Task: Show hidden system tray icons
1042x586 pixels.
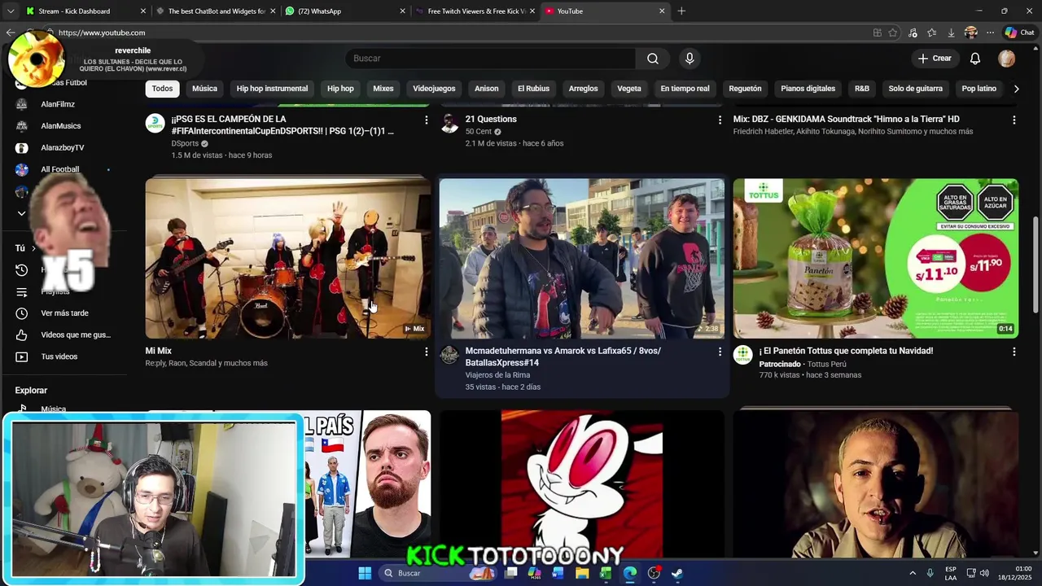Action: tap(912, 573)
